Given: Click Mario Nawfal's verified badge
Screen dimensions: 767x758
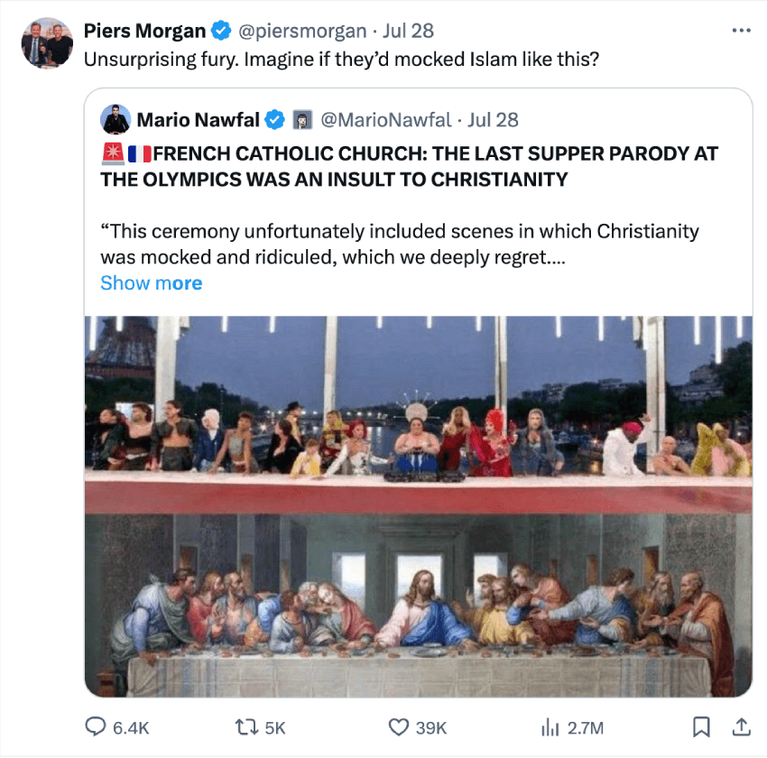Looking at the screenshot, I should pyautogui.click(x=276, y=120).
